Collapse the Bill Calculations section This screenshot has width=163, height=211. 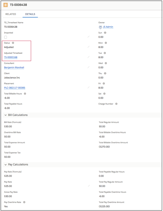(x=5, y=115)
